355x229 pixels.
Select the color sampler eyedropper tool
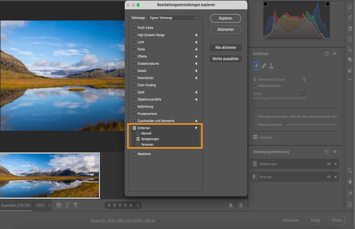pos(350,194)
